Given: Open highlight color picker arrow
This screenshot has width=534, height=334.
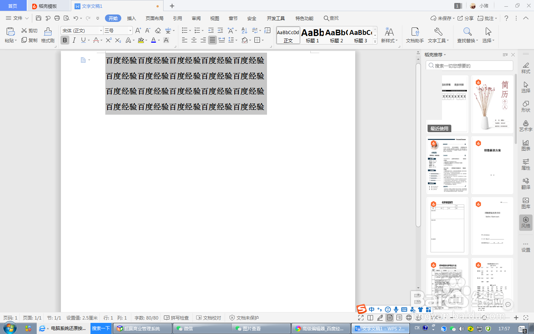Looking at the screenshot, I should pos(146,40).
